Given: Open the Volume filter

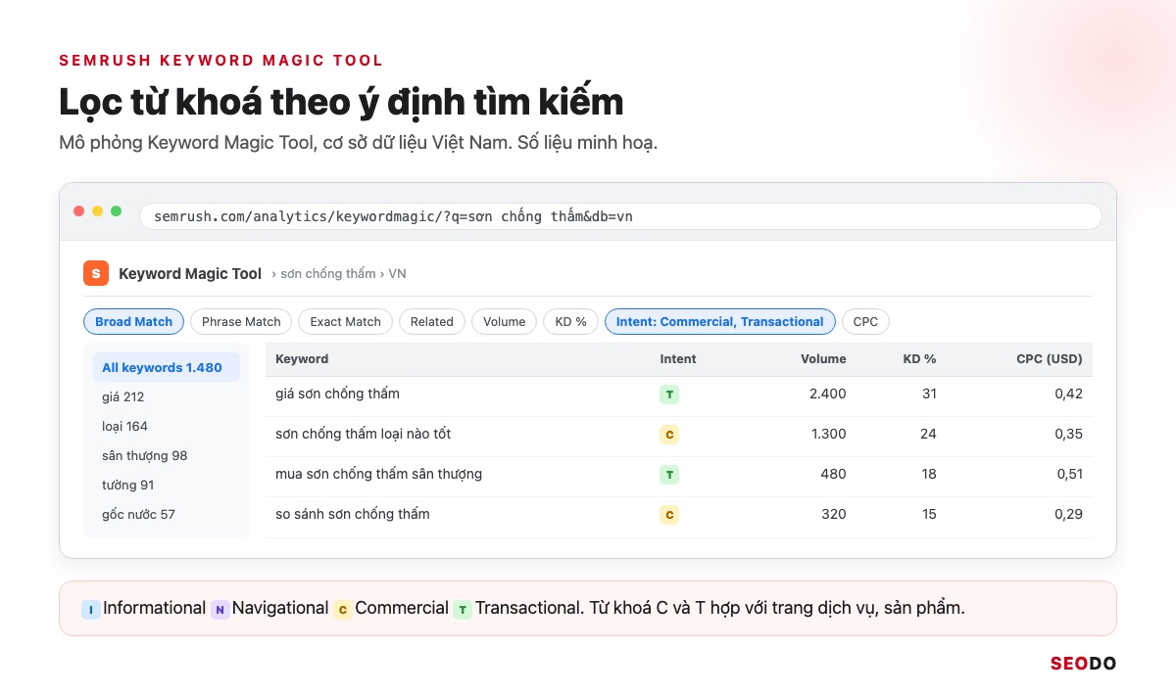Looking at the screenshot, I should coord(505,322).
